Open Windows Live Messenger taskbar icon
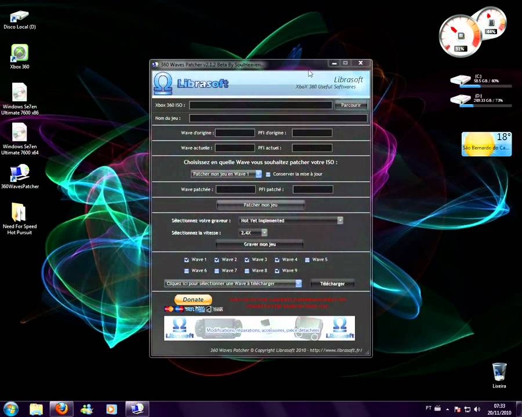522x417 pixels. click(86, 409)
